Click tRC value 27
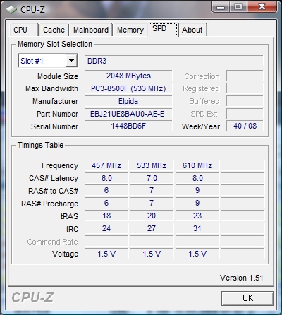This screenshot has height=318, width=282. click(x=152, y=228)
